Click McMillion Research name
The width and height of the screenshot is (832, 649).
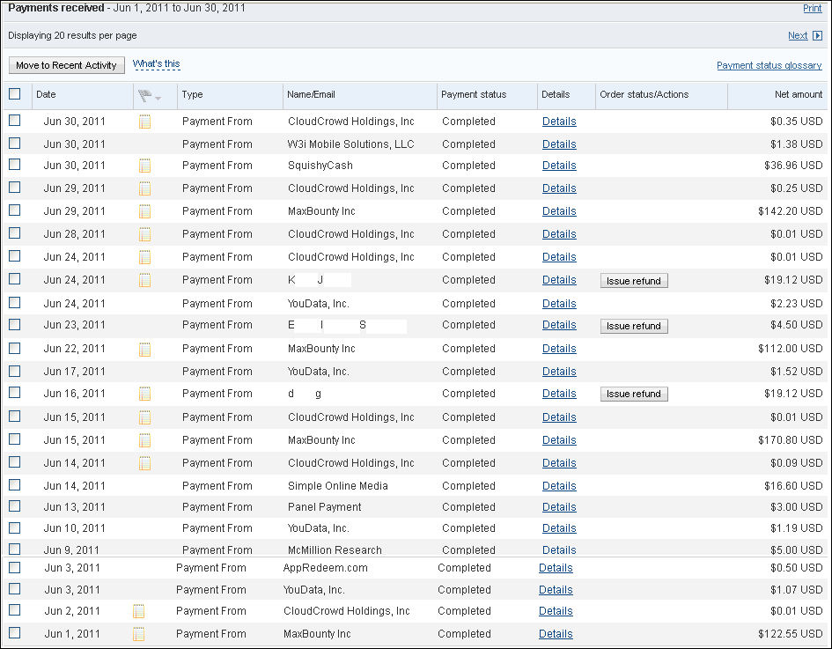(335, 549)
